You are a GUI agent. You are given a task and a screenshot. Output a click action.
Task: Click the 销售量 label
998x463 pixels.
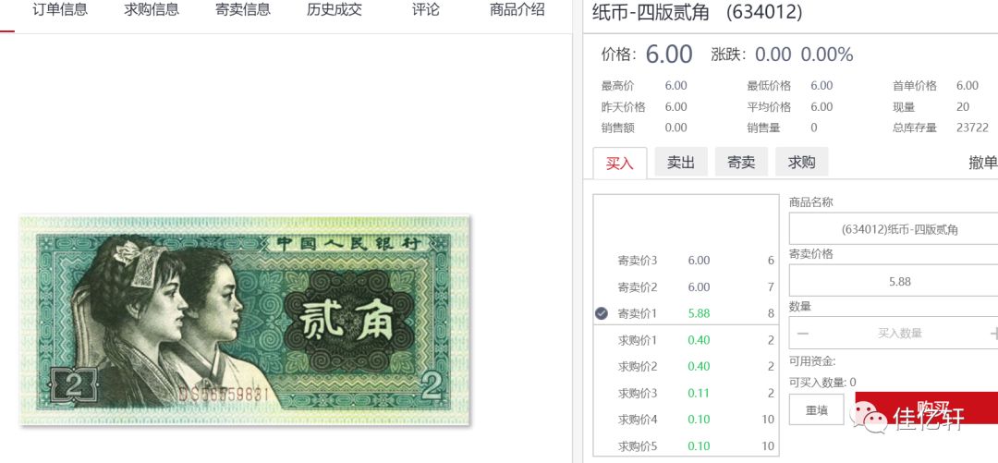pos(763,128)
